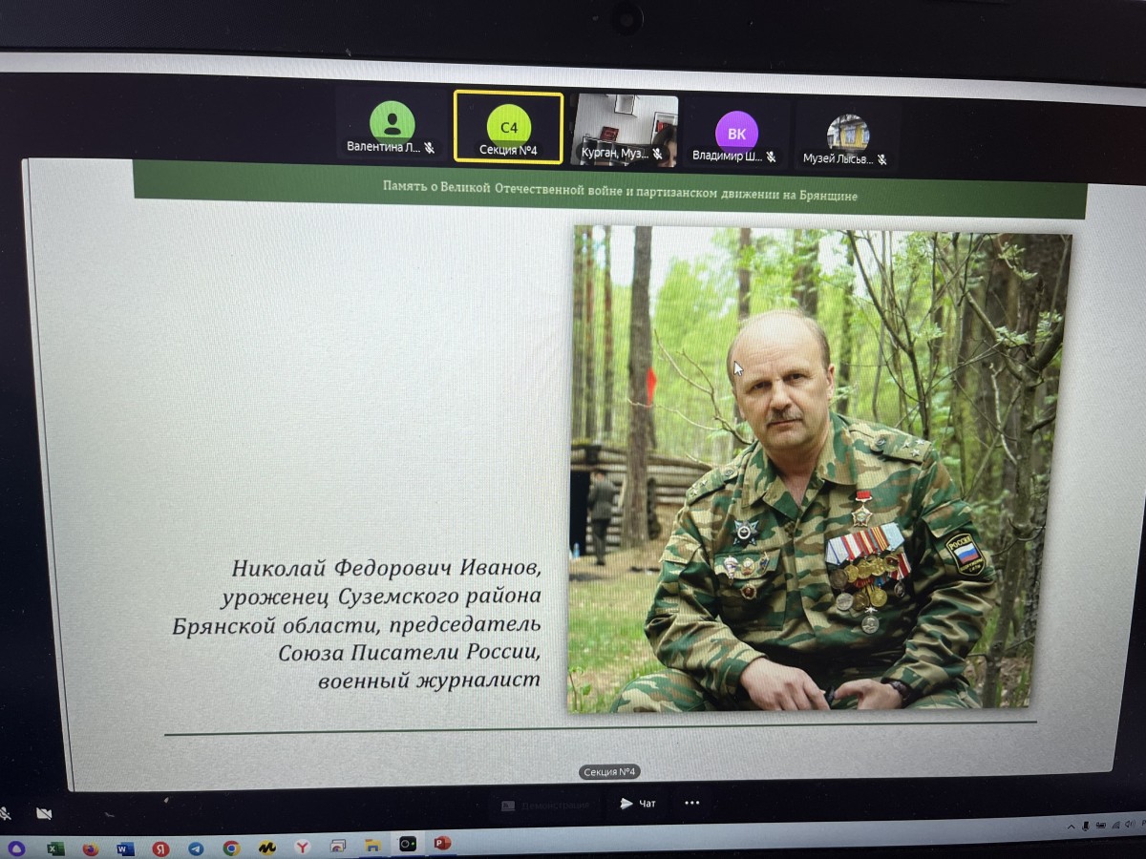Click the Музей Лысьв participant avatar
Screen dimensions: 1146x859
847,134
